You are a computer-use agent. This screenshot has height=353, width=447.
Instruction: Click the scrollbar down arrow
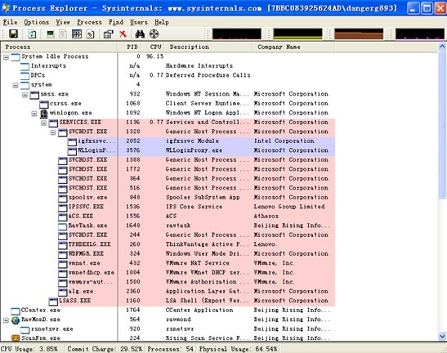442,337
